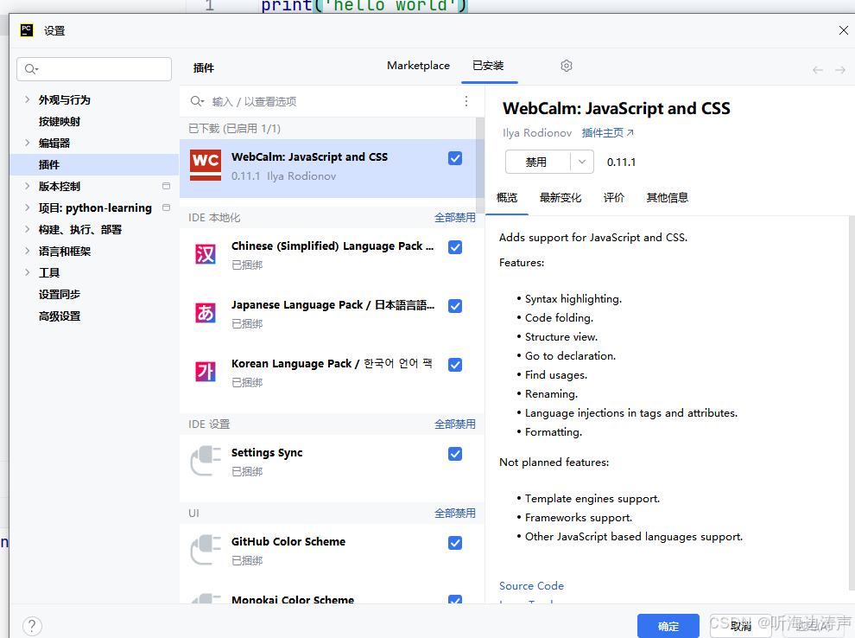Viewport: 855px width, 638px height.
Task: Select 插件 in the settings tree
Action: (x=94, y=164)
